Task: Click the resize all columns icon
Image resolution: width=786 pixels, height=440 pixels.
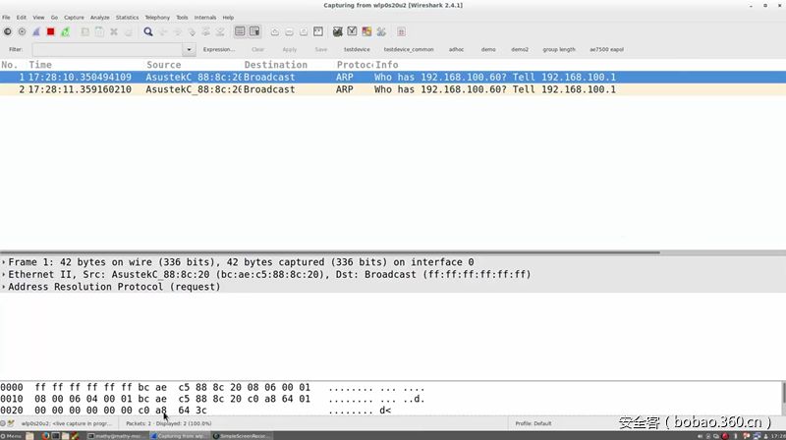Action: pos(318,31)
